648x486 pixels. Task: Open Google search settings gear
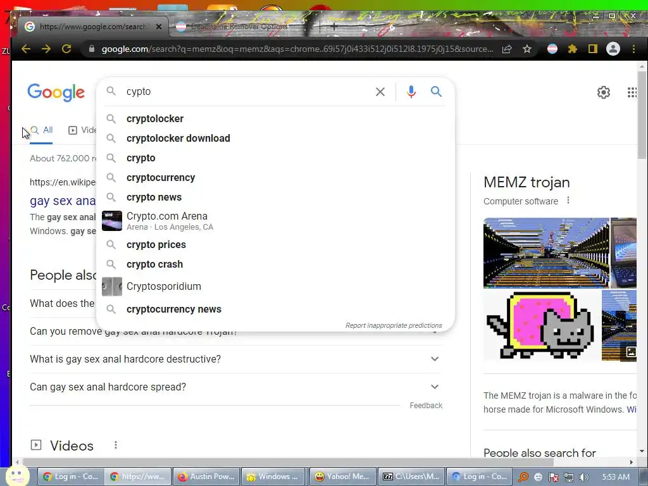[x=603, y=92]
